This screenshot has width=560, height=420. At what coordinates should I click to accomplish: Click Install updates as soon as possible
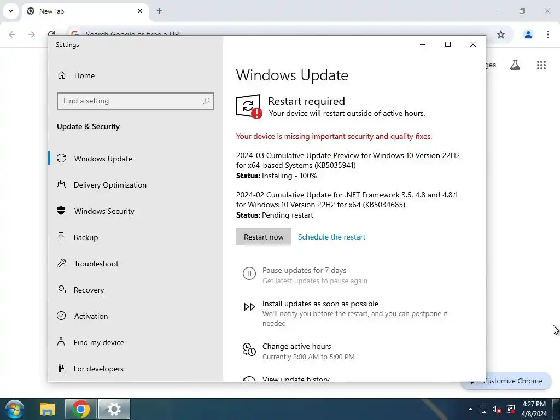(320, 304)
